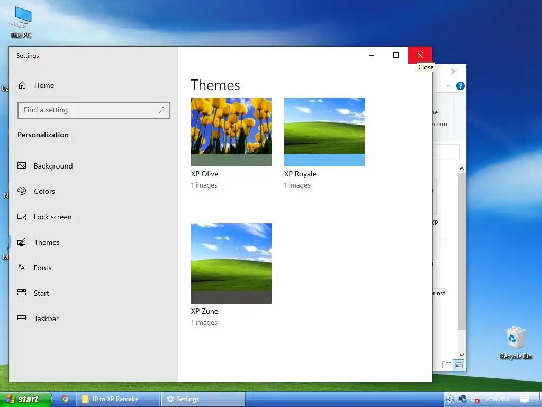Open This PC desktop icon
Image resolution: width=542 pixels, height=407 pixels.
21,22
